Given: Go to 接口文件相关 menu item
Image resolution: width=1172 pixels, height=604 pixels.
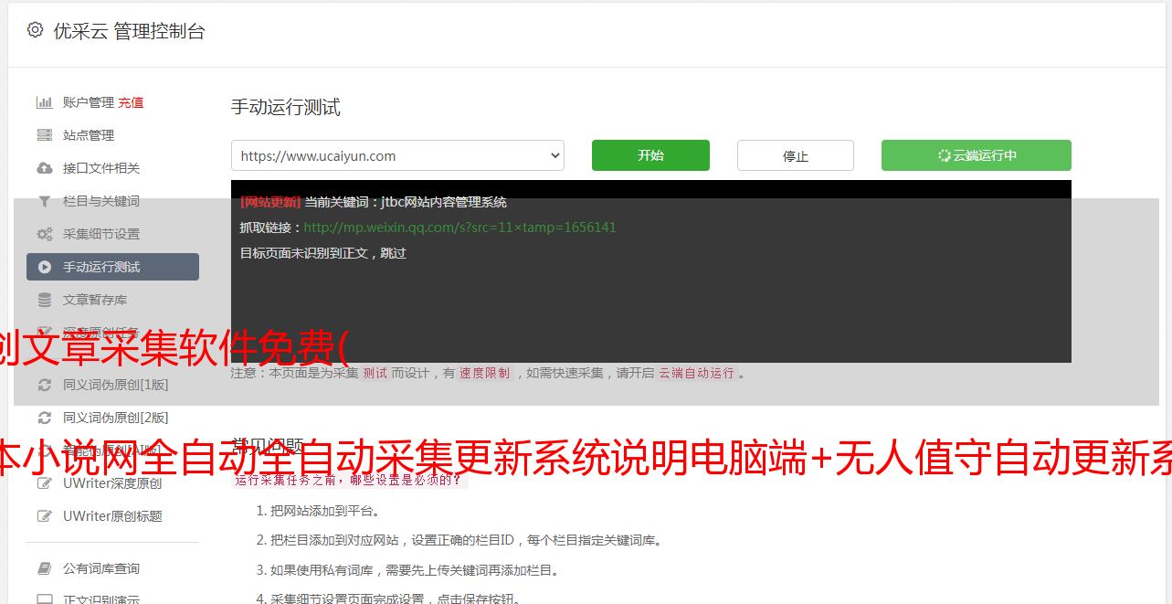Looking at the screenshot, I should 101,168.
